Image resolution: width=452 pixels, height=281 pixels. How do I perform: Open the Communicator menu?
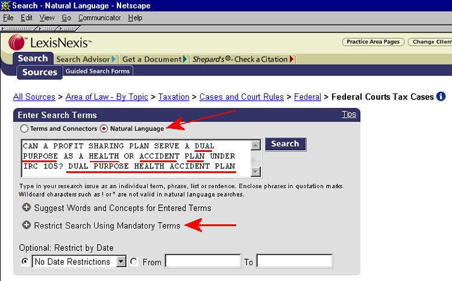pos(99,18)
